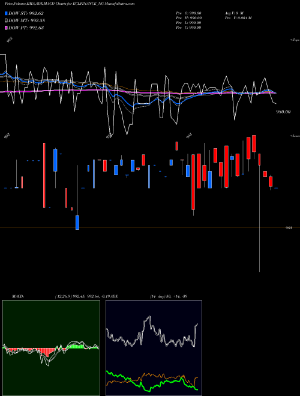Click the magenta DOW PT legend swatch

[x=6, y=28]
